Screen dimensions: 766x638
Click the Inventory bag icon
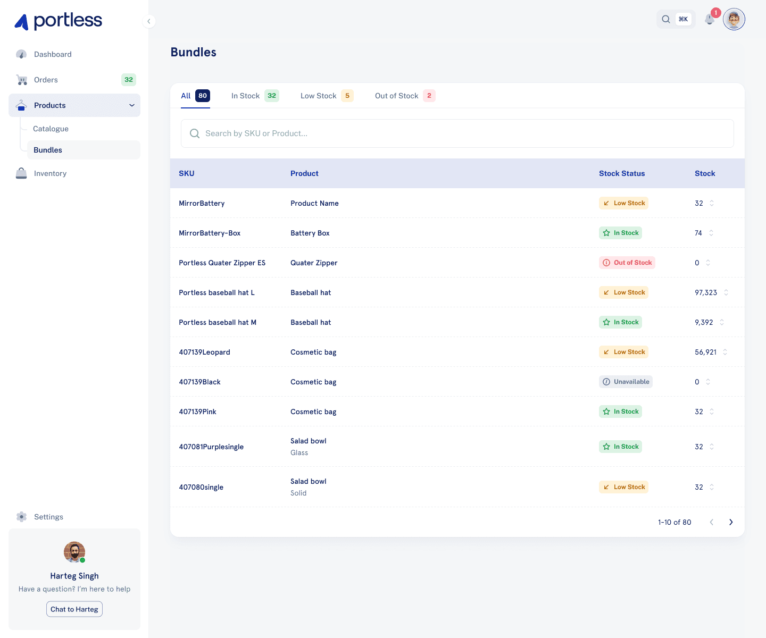[x=21, y=173]
